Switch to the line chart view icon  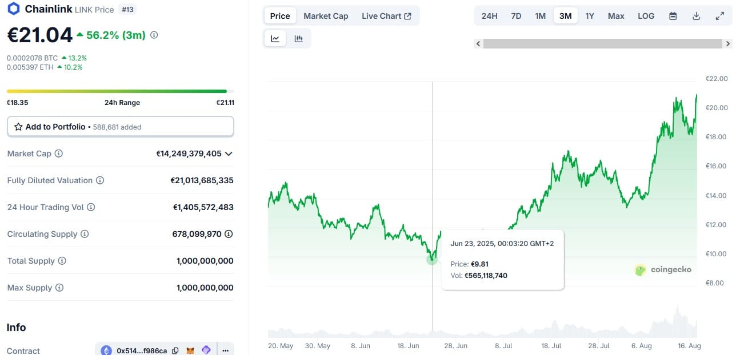275,39
